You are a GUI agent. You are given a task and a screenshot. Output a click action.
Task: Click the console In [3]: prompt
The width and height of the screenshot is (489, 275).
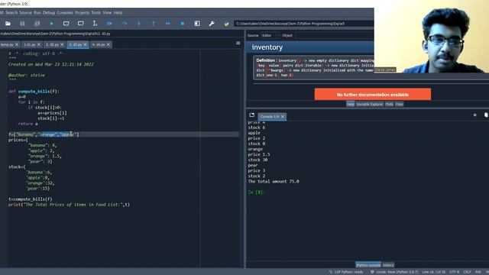256,192
